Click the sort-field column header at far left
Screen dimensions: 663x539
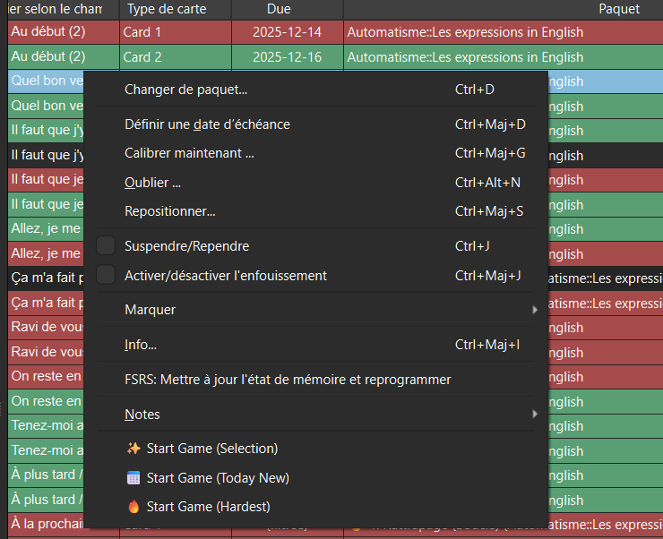pyautogui.click(x=64, y=9)
